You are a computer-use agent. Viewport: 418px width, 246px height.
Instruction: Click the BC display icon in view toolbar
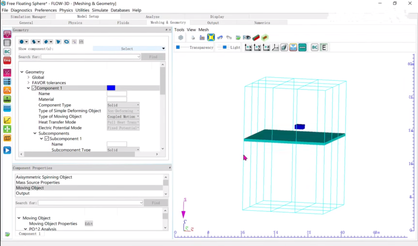tap(315, 47)
